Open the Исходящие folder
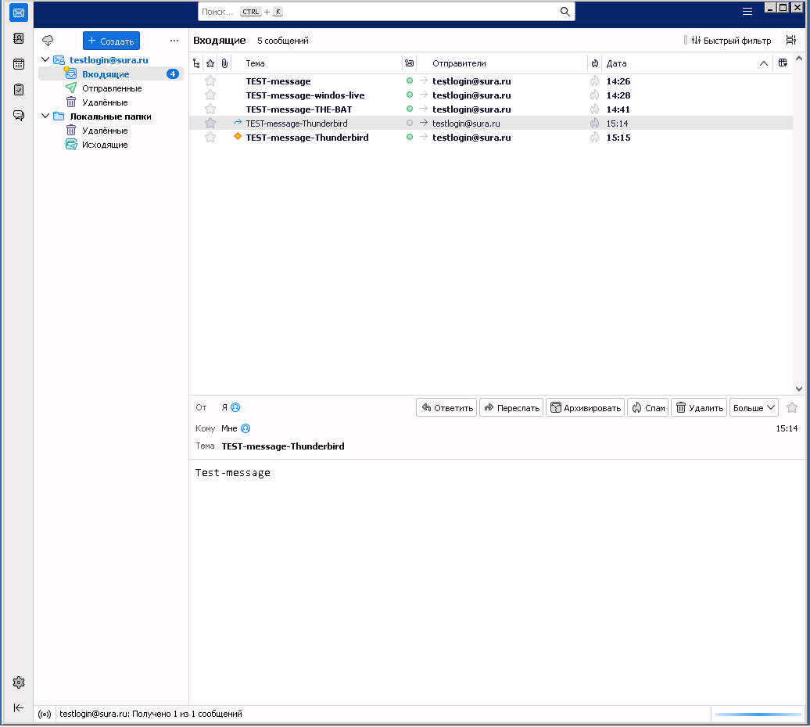The width and height of the screenshot is (810, 727). pyautogui.click(x=105, y=145)
